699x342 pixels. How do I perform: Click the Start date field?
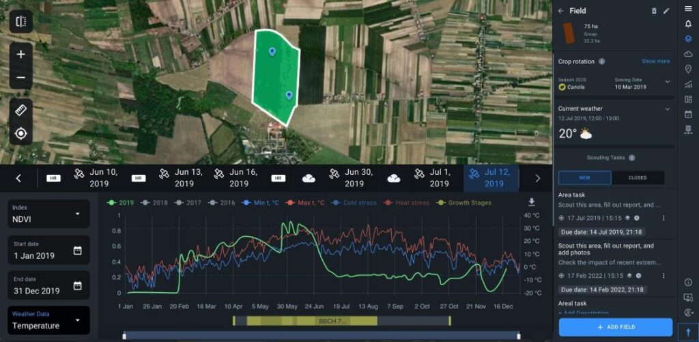point(48,251)
